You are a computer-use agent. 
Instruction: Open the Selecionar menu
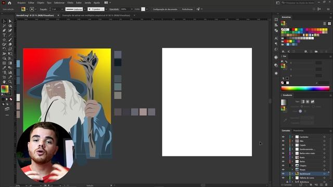[x=59, y=3]
